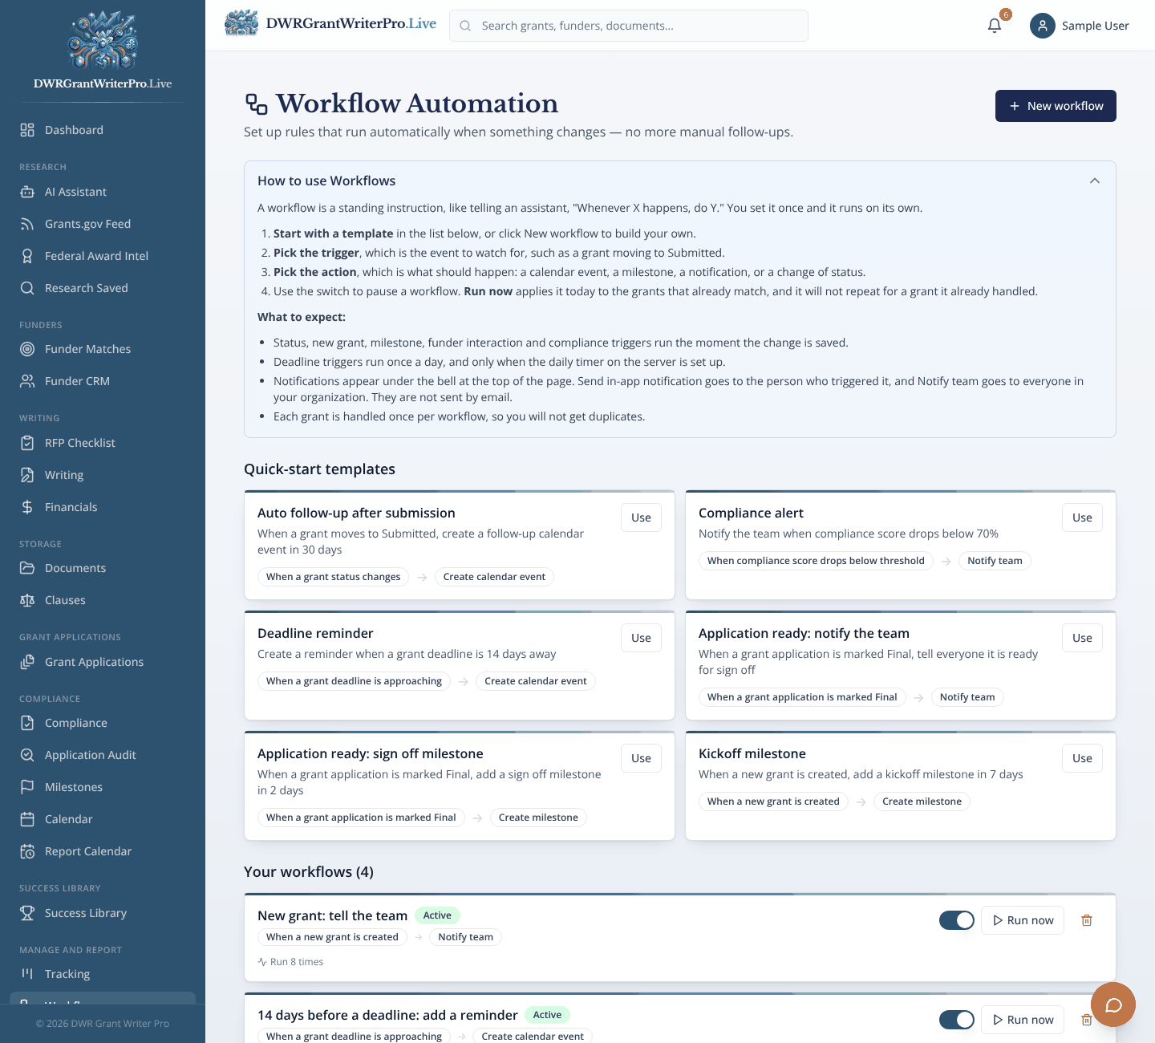Viewport: 1155px width, 1043px height.
Task: Go to the Calendar page
Action: 103,819
